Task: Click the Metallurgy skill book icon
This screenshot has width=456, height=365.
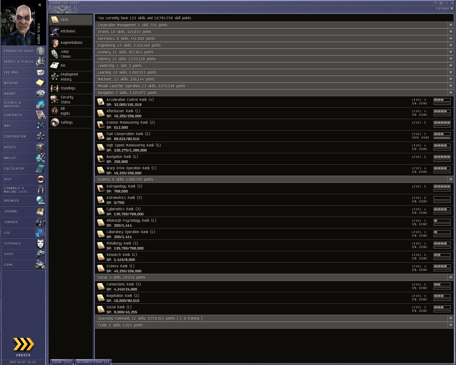Action: click(101, 246)
